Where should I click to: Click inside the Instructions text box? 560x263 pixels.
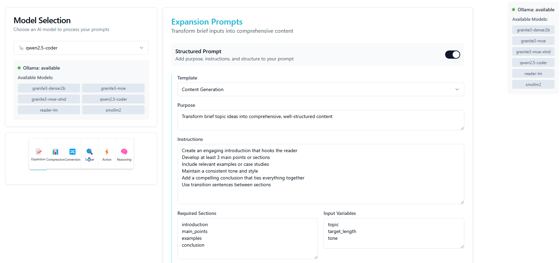[321, 174]
